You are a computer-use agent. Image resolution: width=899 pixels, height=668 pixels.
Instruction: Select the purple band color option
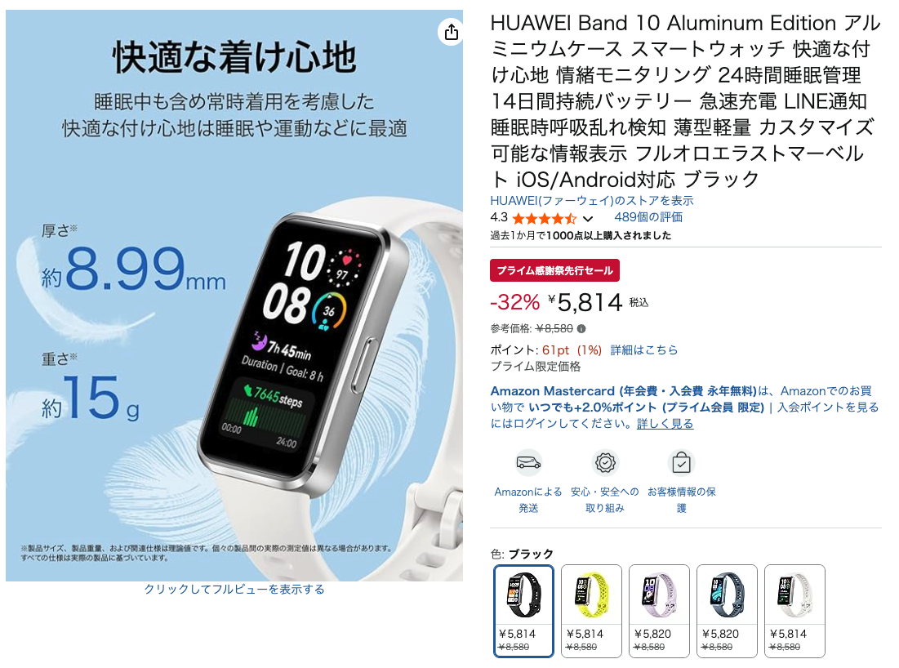659,611
